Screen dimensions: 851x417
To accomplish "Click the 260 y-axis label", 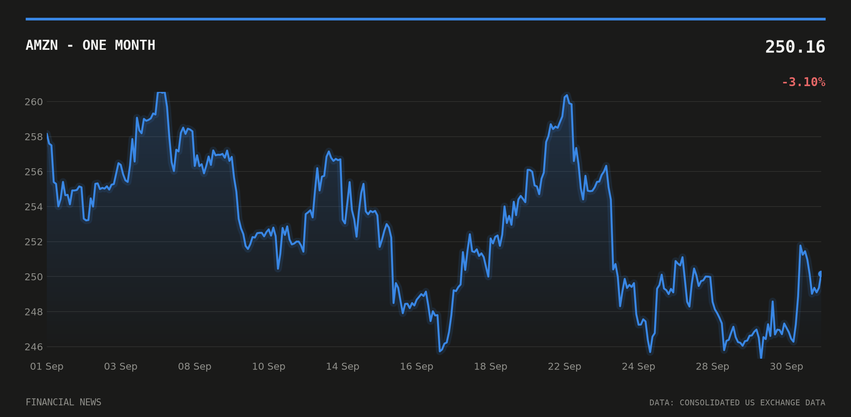I will click(x=34, y=102).
